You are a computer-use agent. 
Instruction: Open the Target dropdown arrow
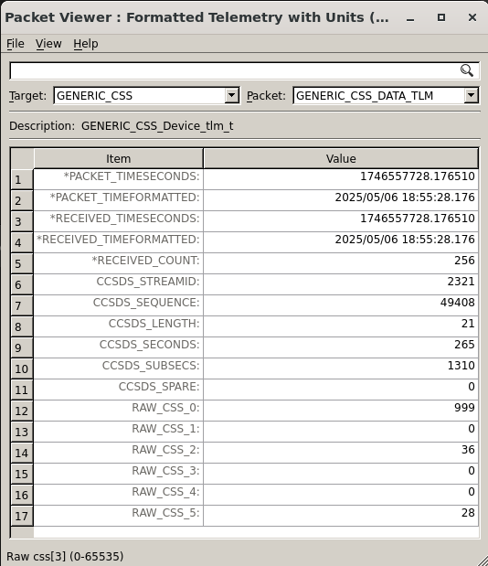231,96
